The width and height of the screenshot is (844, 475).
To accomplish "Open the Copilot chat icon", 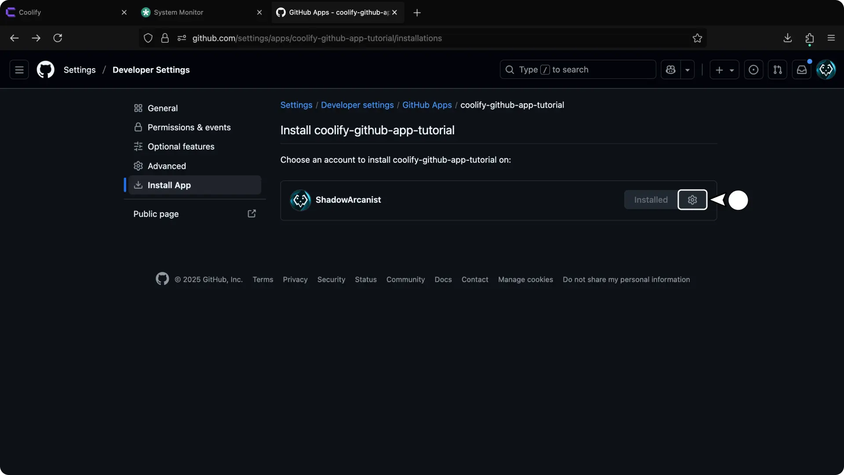I will click(670, 69).
